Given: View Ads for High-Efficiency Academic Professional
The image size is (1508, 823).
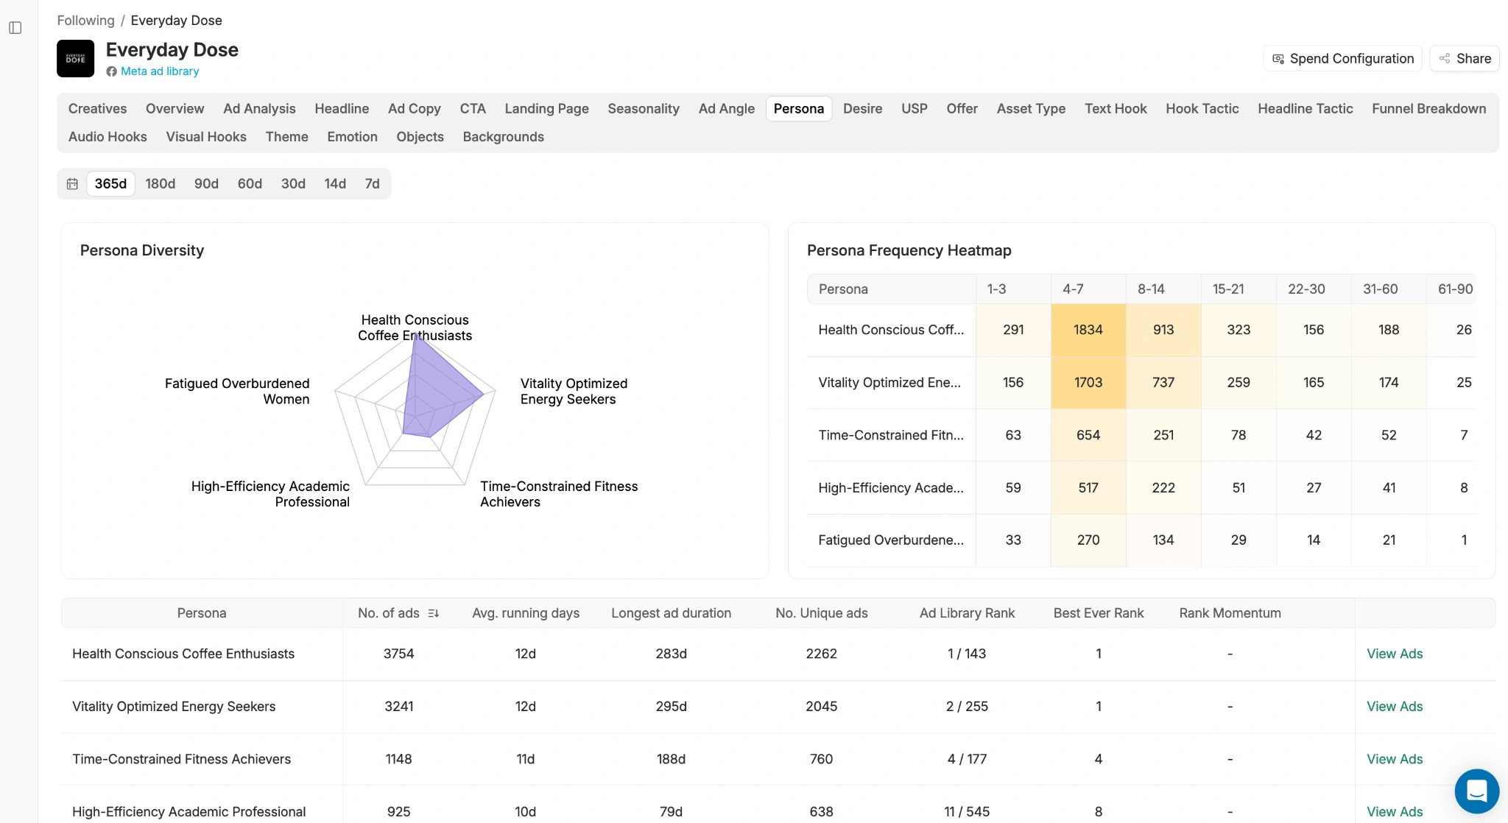Looking at the screenshot, I should [x=1395, y=812].
